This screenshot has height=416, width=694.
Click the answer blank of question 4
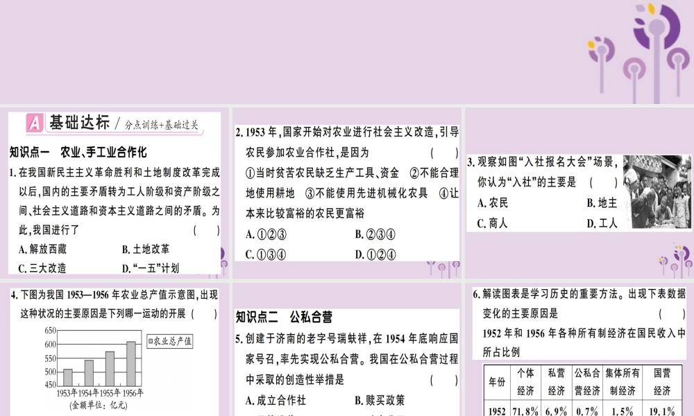pyautogui.click(x=204, y=314)
